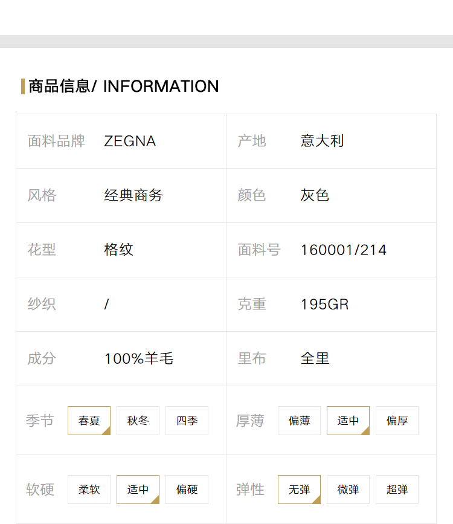Select the 秋冬 season option
The height and width of the screenshot is (524, 453).
[x=138, y=421]
